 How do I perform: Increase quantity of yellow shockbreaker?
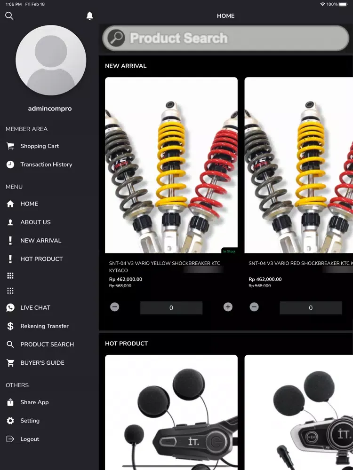228,307
